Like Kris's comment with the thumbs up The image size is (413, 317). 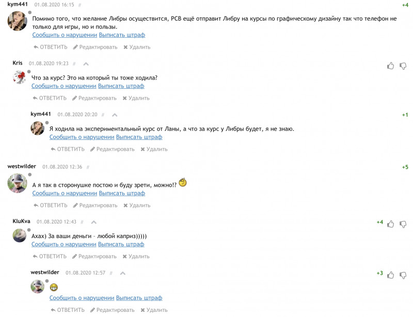coord(390,66)
